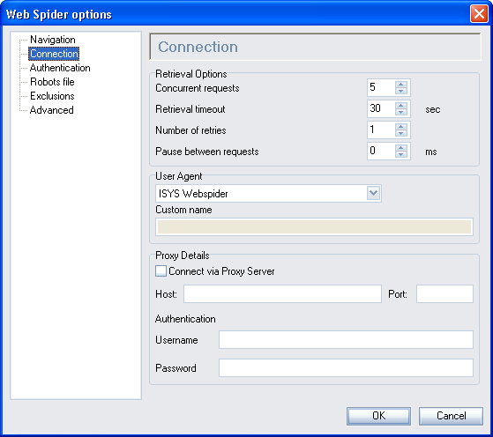493x437 pixels.
Task: Click the proxy Username field
Action: 346,339
